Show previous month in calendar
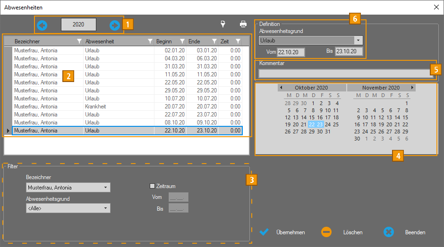 [281, 88]
